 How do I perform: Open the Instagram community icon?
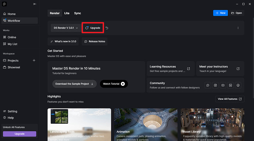[215, 85]
